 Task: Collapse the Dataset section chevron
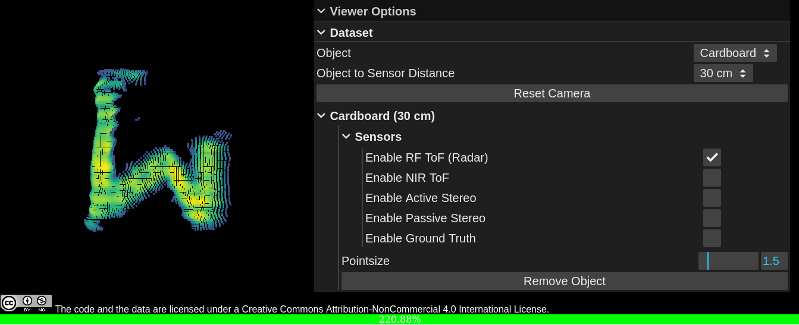(x=321, y=33)
